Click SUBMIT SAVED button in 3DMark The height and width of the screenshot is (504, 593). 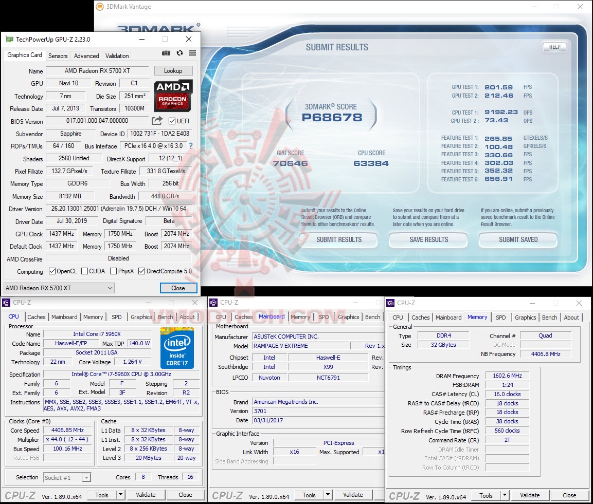point(518,239)
